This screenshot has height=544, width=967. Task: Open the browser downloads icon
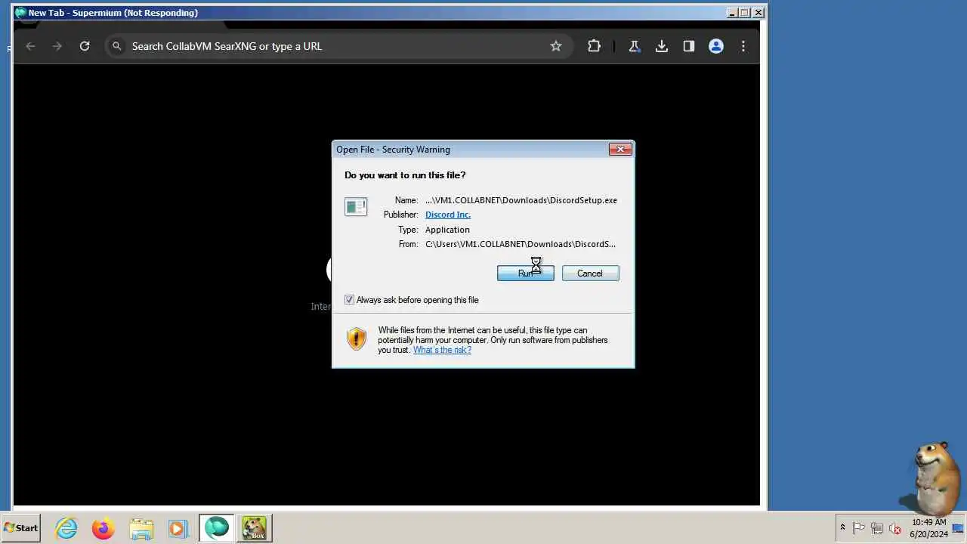click(x=662, y=46)
